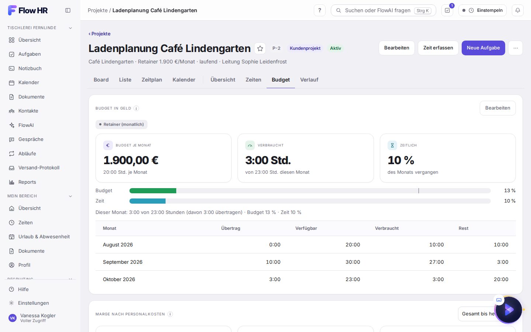The height and width of the screenshot is (332, 531).
Task: Open FlowAI in the sidebar
Action: [x=40, y=125]
